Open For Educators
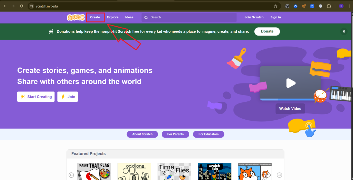This screenshot has width=353, height=180. (x=209, y=134)
